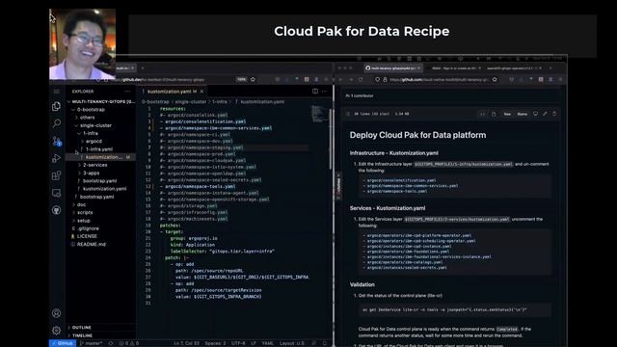Click LF end of line in status bar
Viewport: 617px width, 347px height.
tap(254, 343)
